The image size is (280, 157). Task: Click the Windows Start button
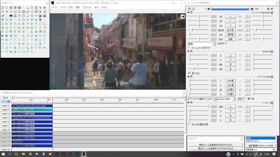tap(3, 154)
